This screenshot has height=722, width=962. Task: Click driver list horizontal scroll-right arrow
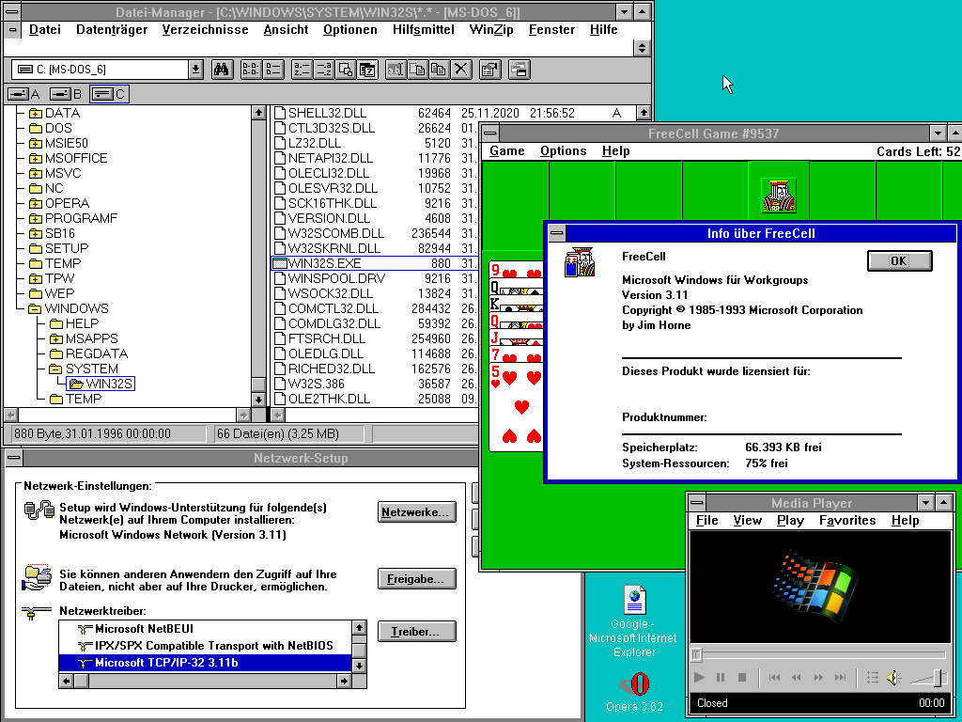(x=345, y=681)
